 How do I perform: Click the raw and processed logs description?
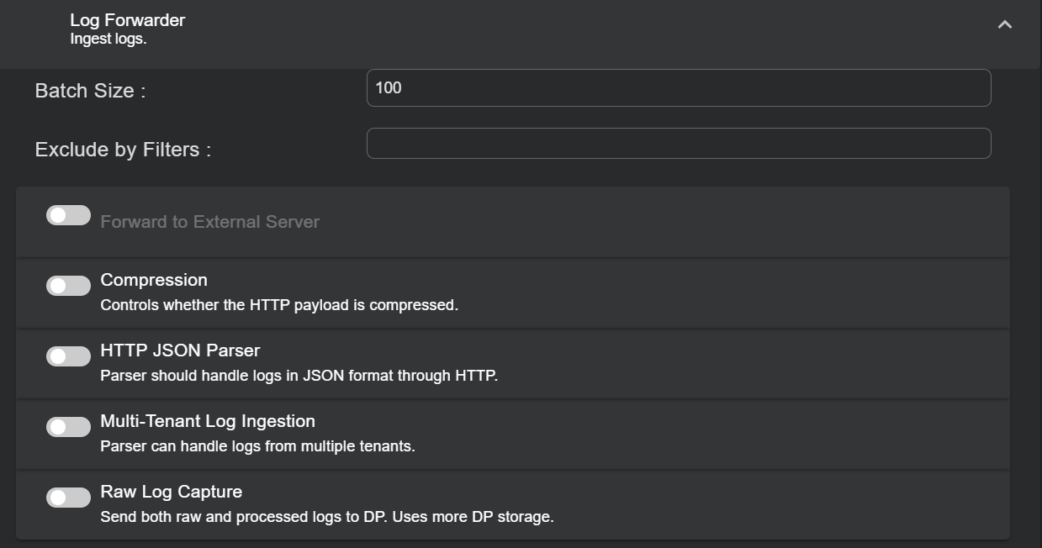click(x=326, y=517)
